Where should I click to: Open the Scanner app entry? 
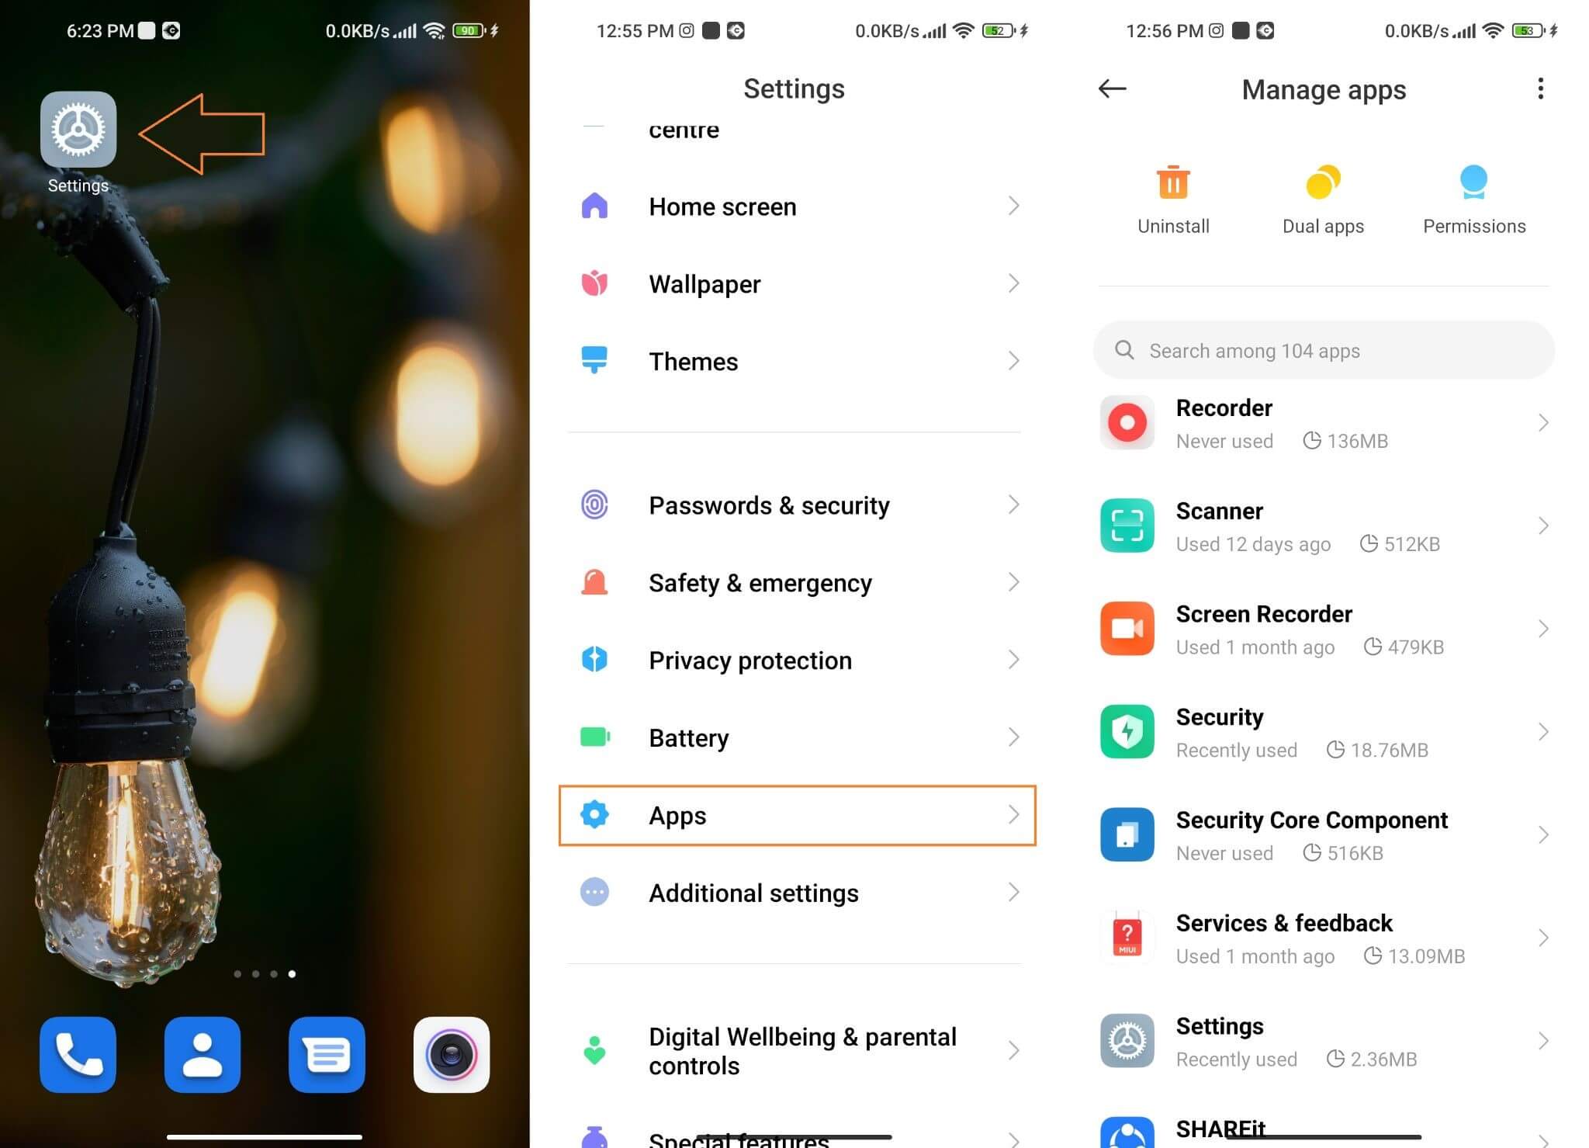pyautogui.click(x=1324, y=525)
